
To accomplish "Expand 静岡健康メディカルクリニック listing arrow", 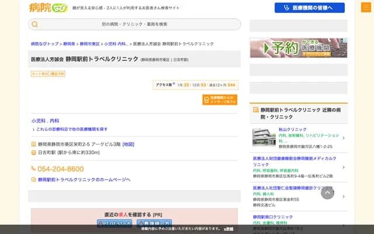I will 343,167.
